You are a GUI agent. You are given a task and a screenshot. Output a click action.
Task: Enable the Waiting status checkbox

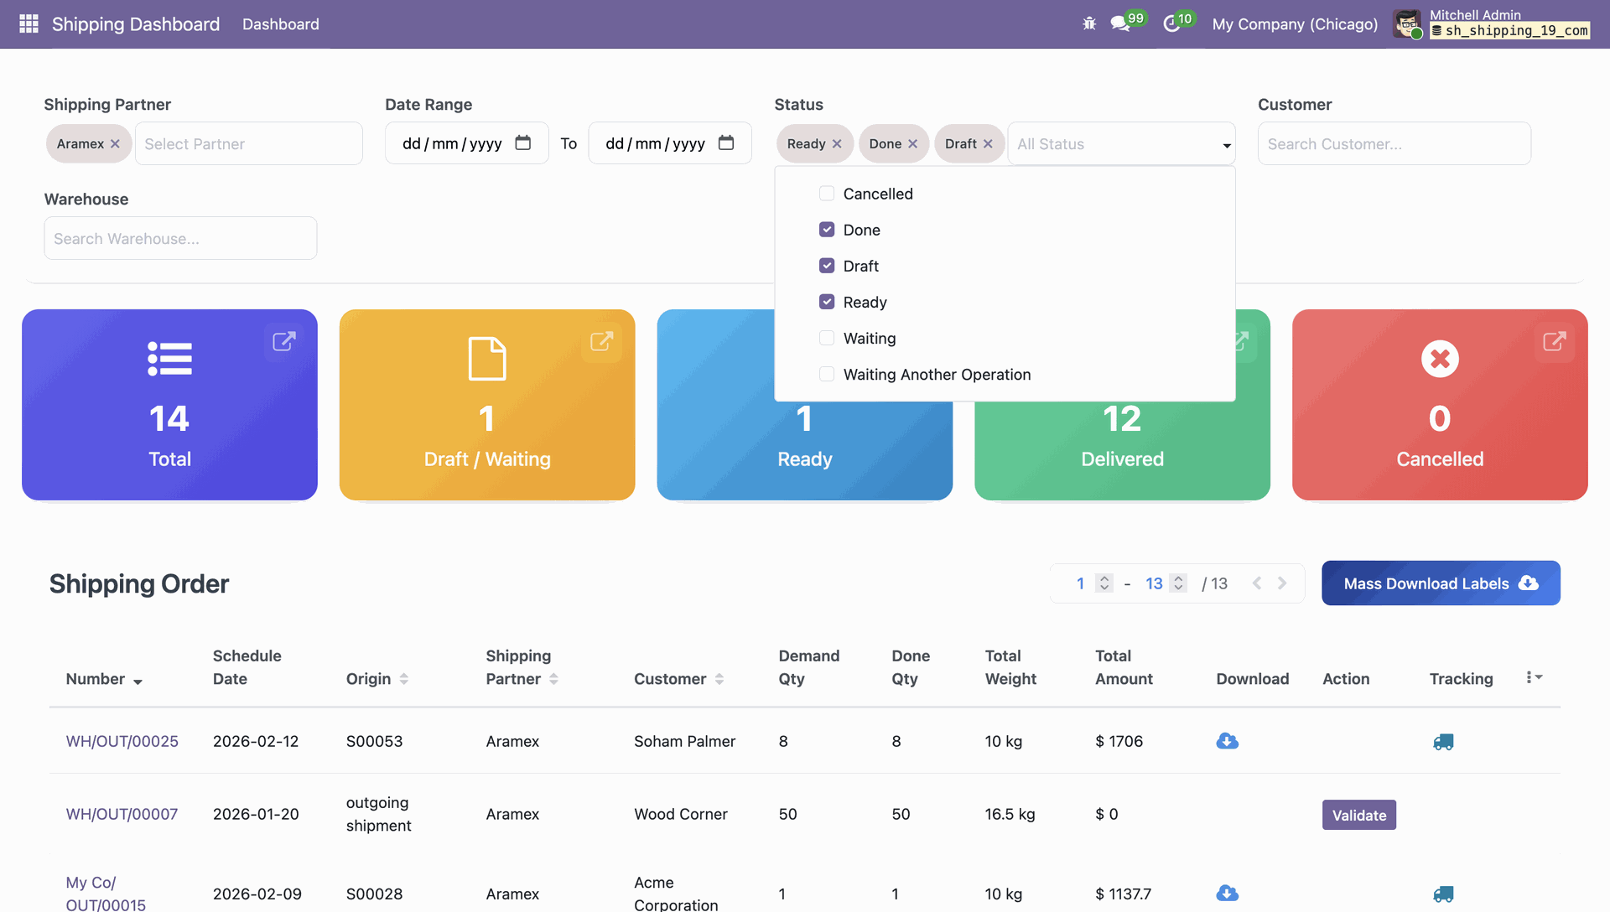click(827, 338)
